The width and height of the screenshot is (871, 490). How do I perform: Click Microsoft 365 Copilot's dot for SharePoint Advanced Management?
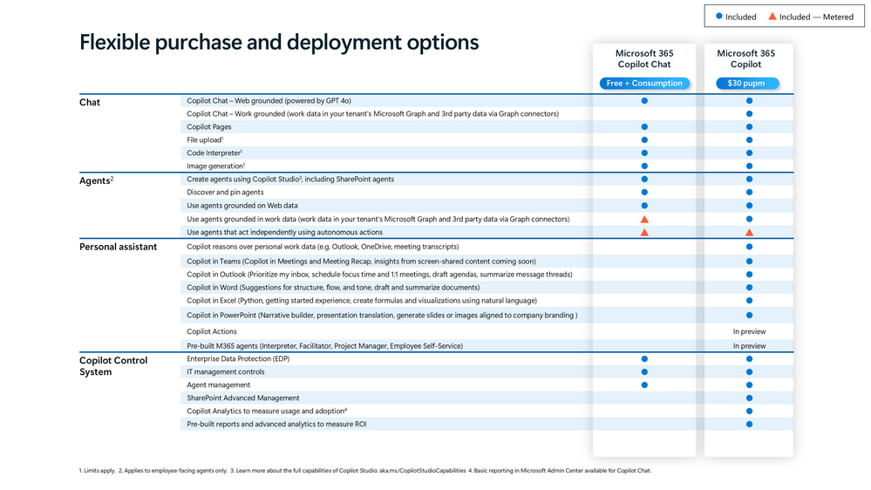[749, 398]
